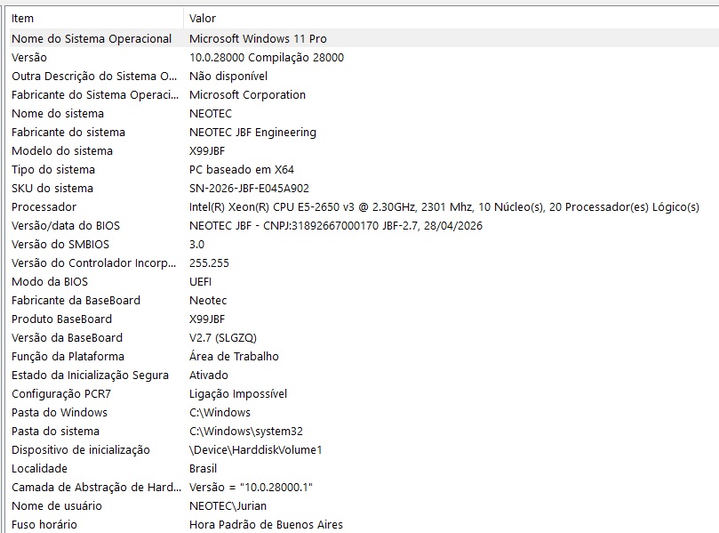Click the Intel Xeon E5-2650 v3 value
Image resolution: width=719 pixels, height=533 pixels.
[443, 207]
